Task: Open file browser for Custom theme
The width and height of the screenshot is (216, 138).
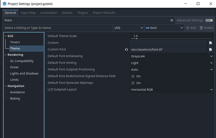Action: 210,43
